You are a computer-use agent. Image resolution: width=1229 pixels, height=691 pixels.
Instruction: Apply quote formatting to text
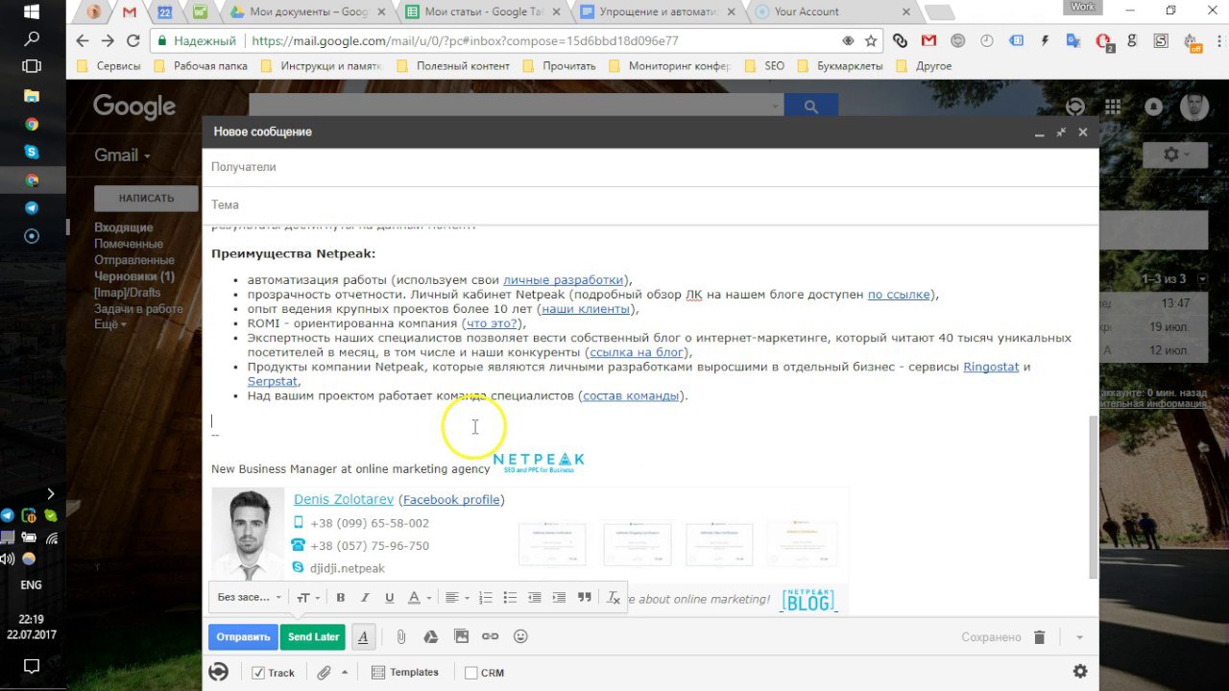click(585, 597)
